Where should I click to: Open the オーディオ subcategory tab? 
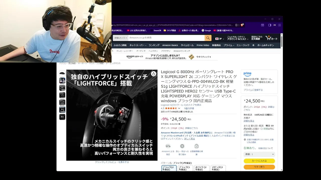click(x=141, y=51)
